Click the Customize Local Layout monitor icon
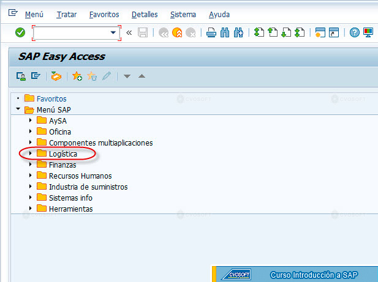This screenshot has height=282, width=378. (x=368, y=32)
